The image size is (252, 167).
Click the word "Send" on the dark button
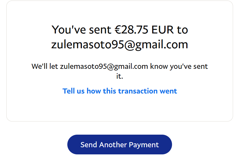click(x=89, y=145)
